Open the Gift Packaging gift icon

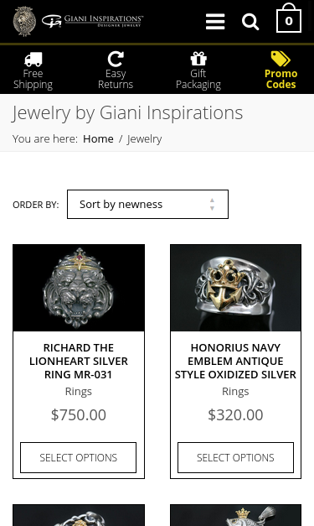tap(198, 59)
